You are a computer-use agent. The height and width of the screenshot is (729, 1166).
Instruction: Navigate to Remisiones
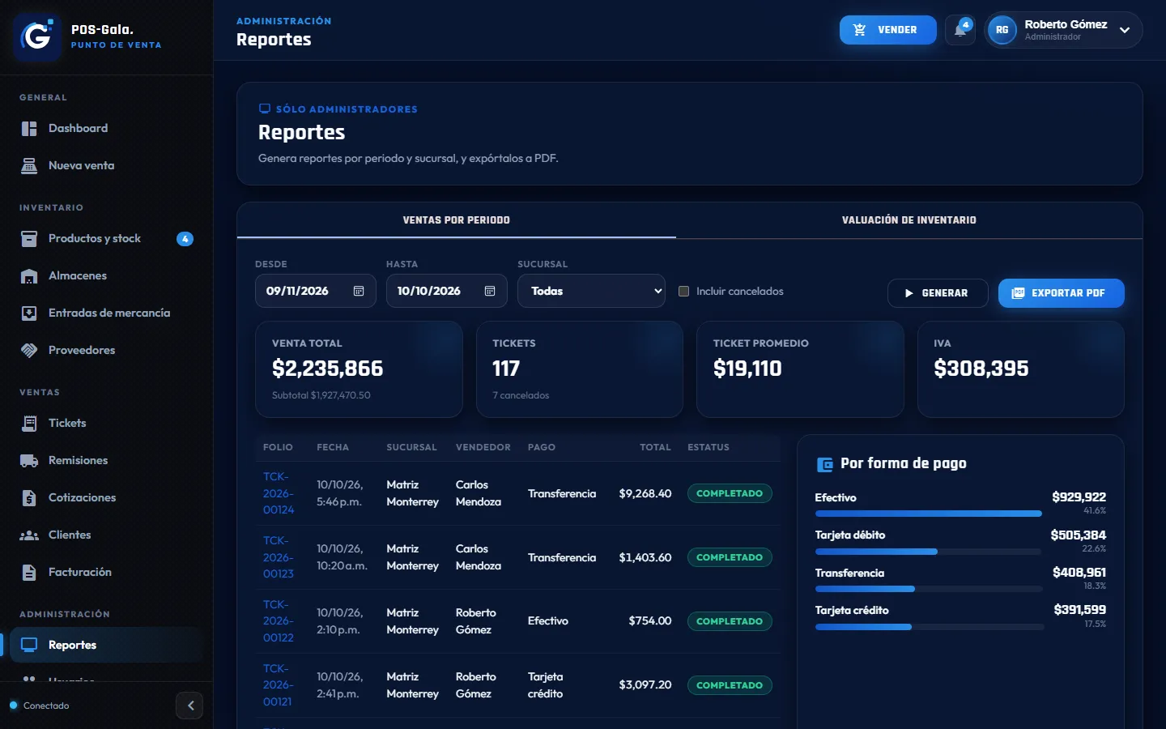tap(107, 460)
